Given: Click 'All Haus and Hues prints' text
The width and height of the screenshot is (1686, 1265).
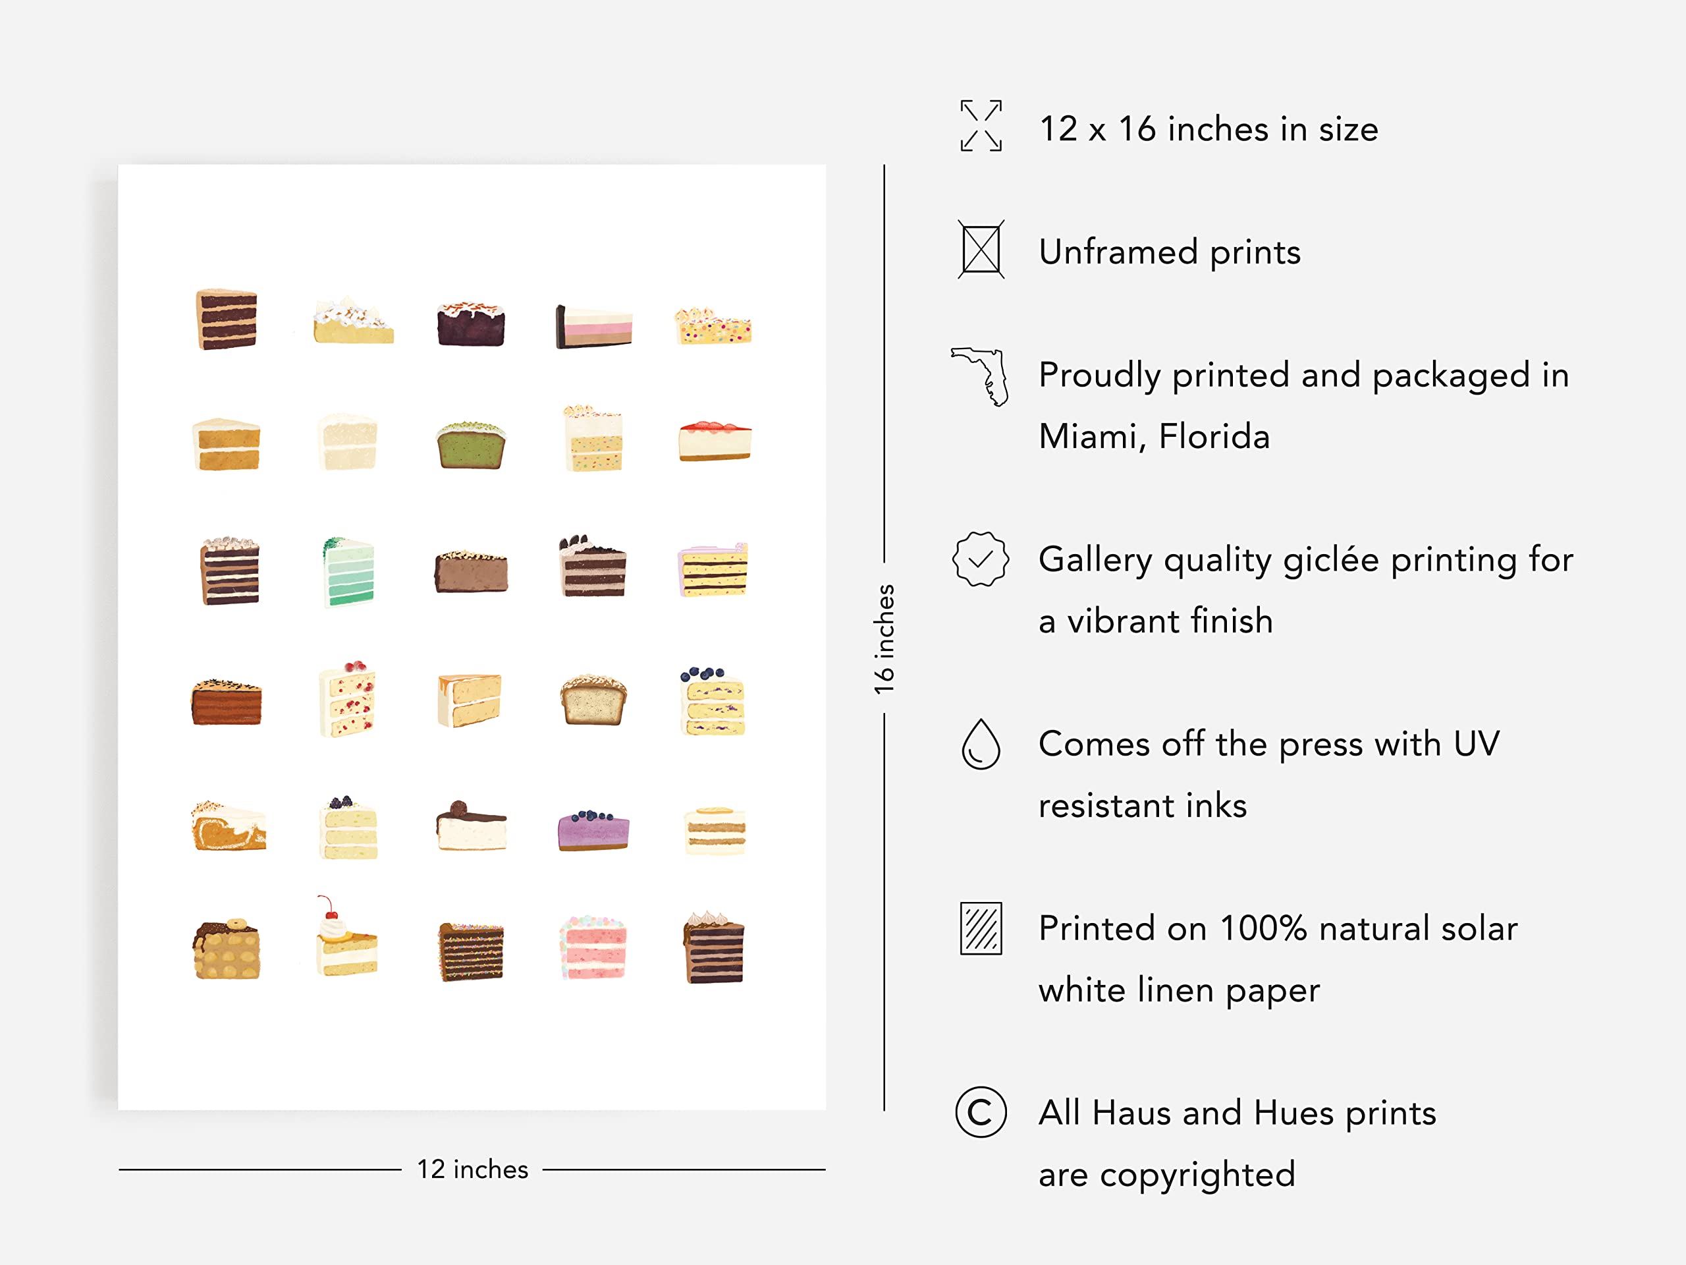Looking at the screenshot, I should [x=1236, y=1113].
